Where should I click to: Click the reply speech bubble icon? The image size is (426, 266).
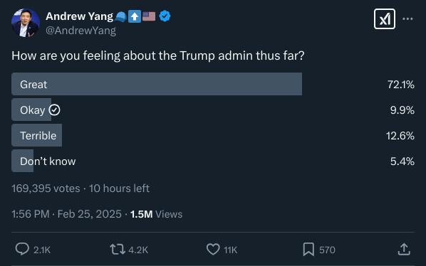[x=22, y=249]
